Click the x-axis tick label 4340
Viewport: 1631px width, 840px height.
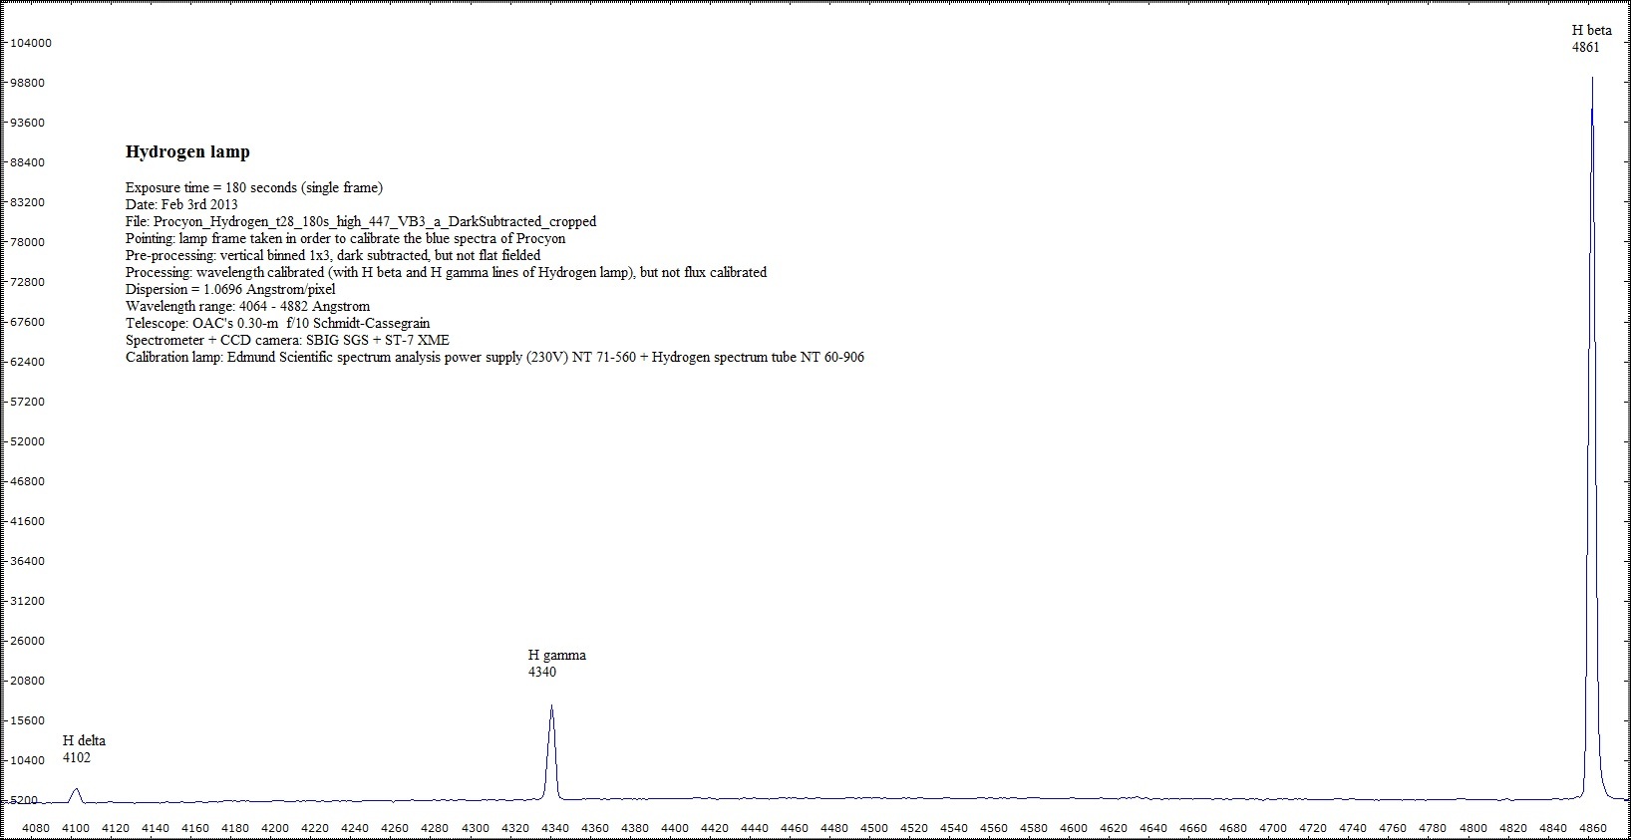tap(555, 828)
